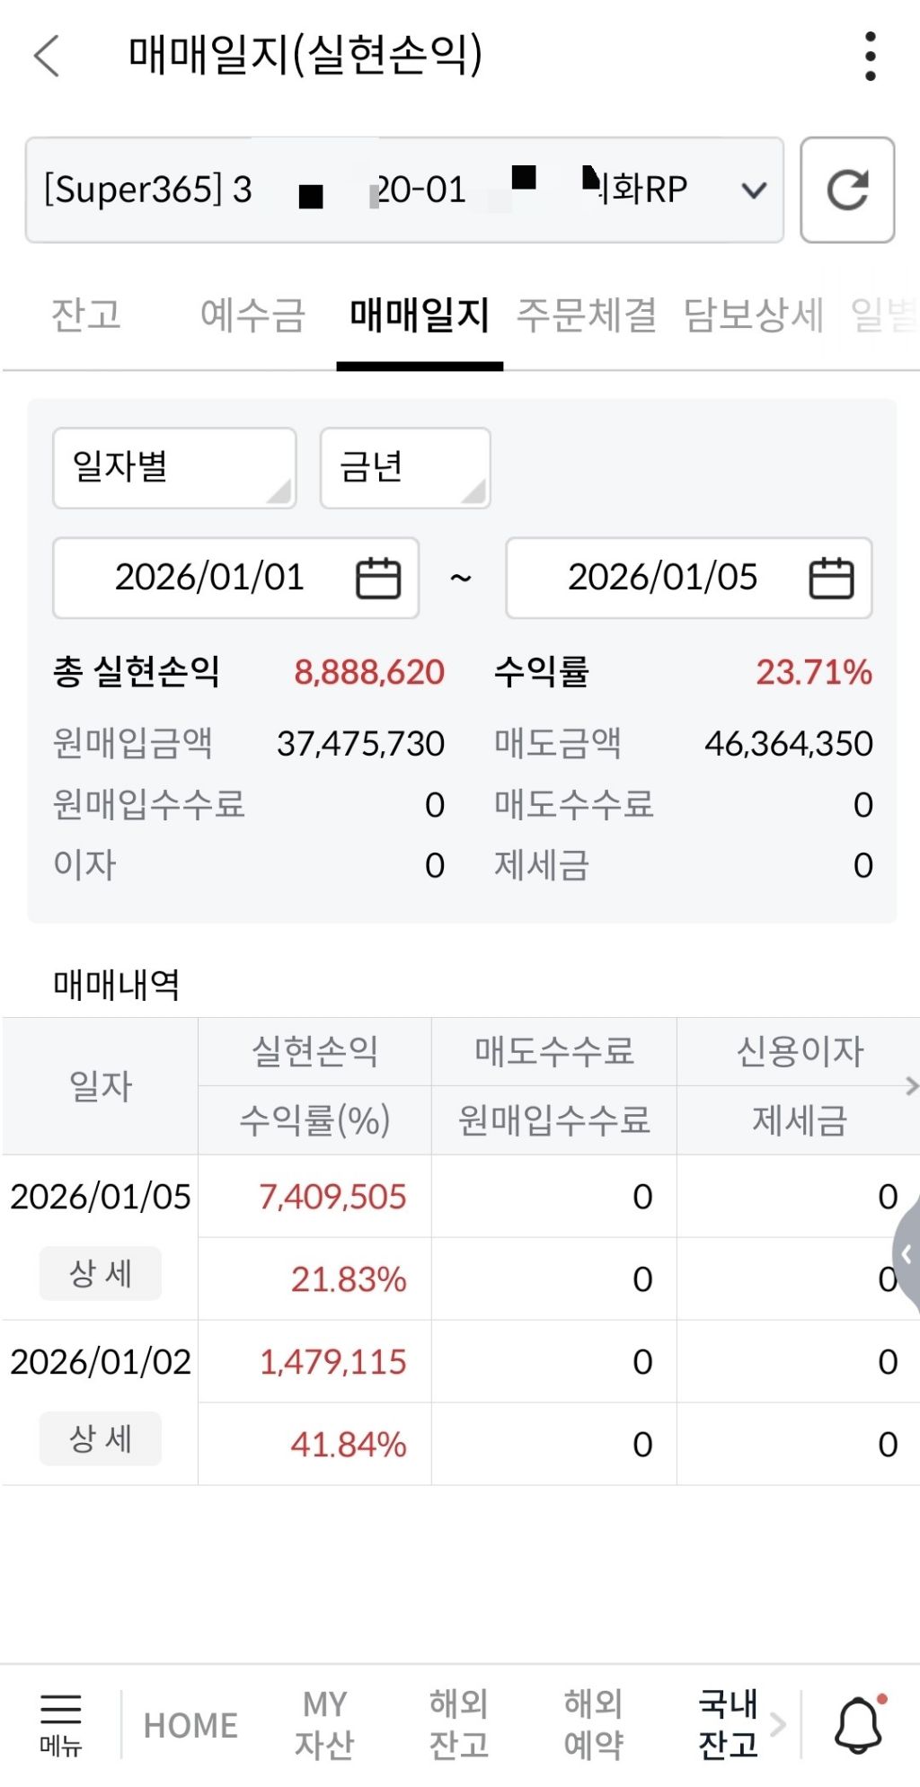Open the hamburger 메뉴 icon

pyautogui.click(x=60, y=1723)
